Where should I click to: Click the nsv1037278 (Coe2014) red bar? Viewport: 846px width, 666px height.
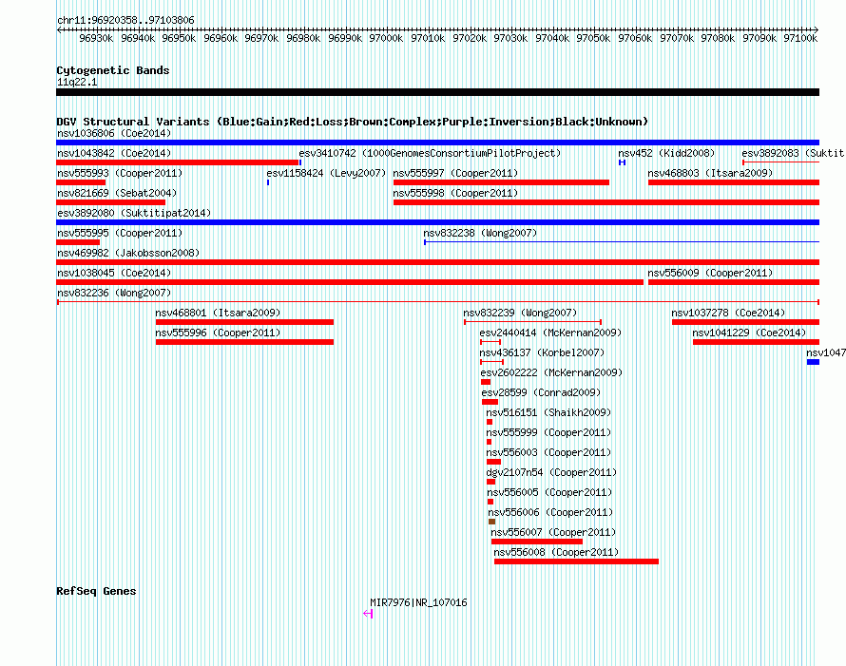pyautogui.click(x=745, y=322)
